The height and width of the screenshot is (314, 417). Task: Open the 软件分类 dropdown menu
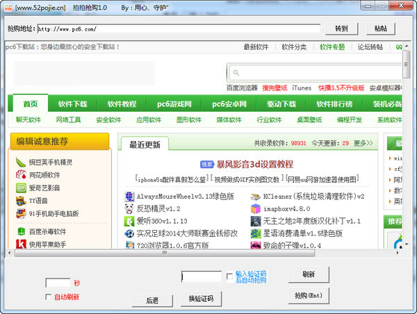[x=294, y=47]
